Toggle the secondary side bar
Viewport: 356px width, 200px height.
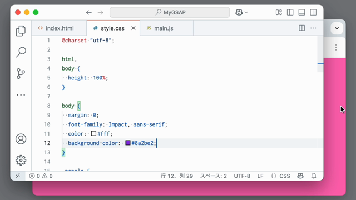point(313,12)
